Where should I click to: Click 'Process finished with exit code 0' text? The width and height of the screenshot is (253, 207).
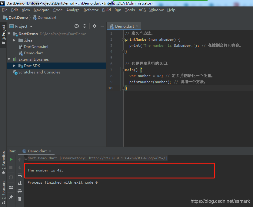click(x=62, y=182)
